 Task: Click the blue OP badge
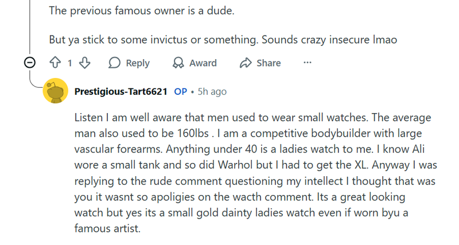pos(180,91)
